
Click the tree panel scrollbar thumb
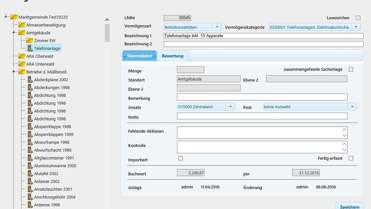coord(107,32)
